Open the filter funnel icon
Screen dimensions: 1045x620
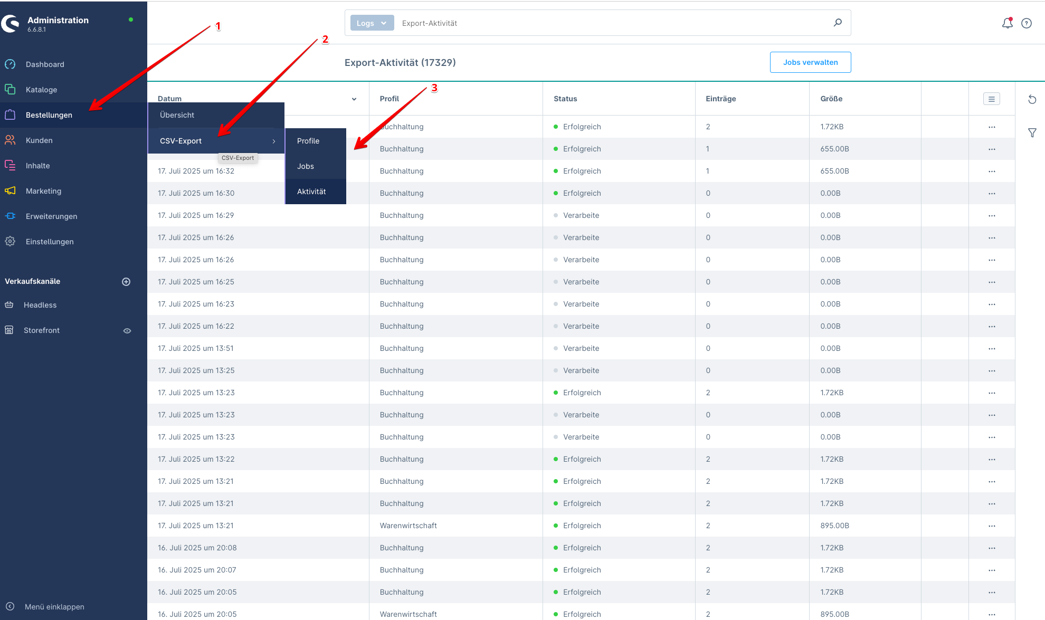point(1032,133)
